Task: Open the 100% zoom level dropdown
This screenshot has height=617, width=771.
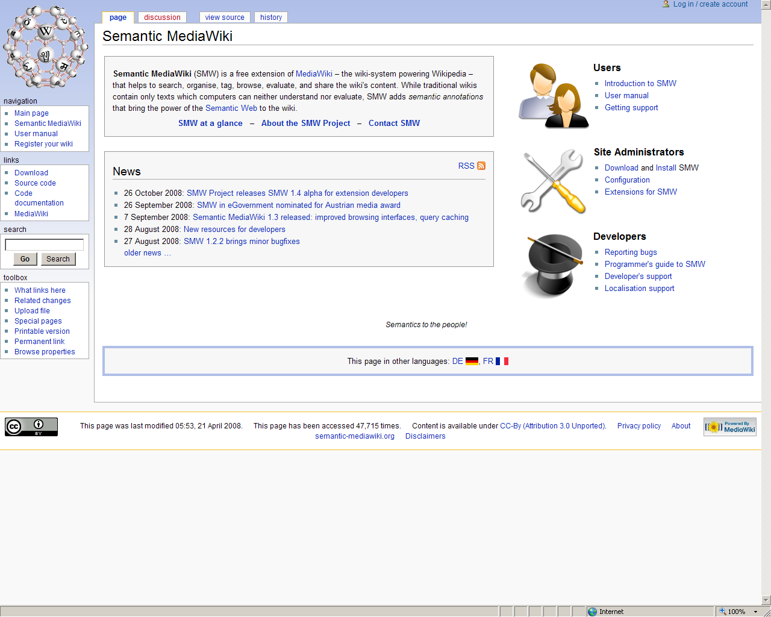Action: tap(755, 612)
